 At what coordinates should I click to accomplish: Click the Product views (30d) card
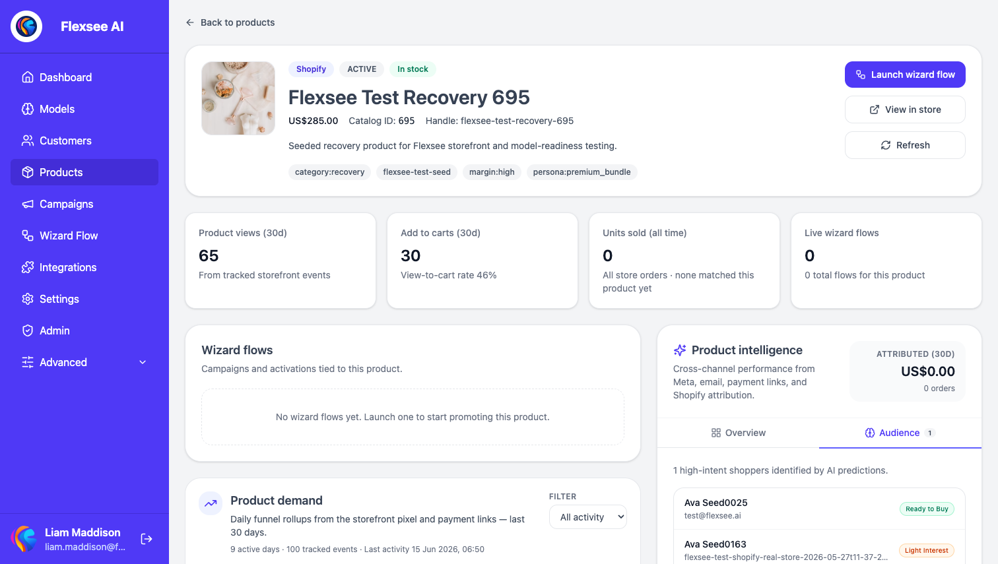pyautogui.click(x=281, y=261)
